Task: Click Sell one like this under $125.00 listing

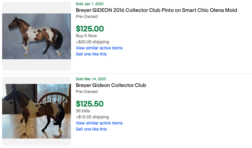Action: (91, 54)
